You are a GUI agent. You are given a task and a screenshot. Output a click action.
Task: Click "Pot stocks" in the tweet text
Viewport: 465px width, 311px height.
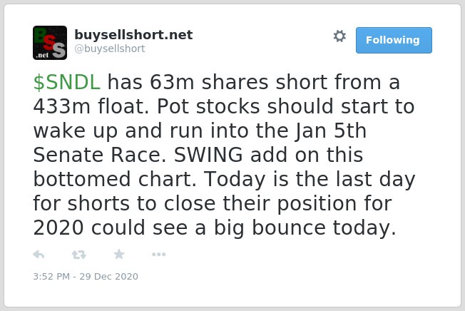click(208, 106)
